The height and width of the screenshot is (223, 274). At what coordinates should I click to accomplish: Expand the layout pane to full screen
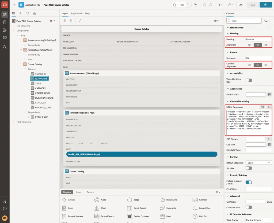click(x=80, y=21)
